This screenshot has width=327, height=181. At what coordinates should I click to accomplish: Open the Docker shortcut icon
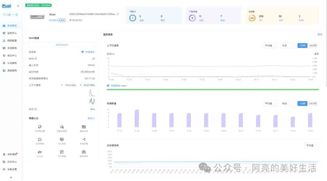point(40,152)
